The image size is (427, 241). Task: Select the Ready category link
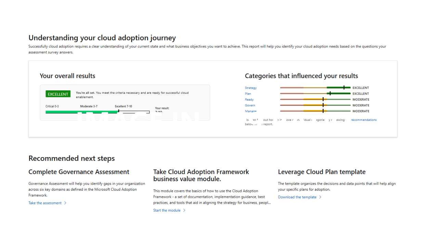[x=249, y=100]
